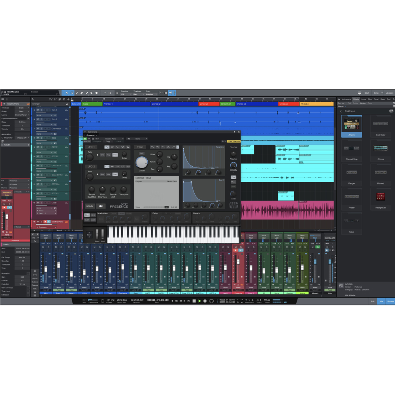Click the Upgrade button
The image size is (395, 395).
coord(389,93)
